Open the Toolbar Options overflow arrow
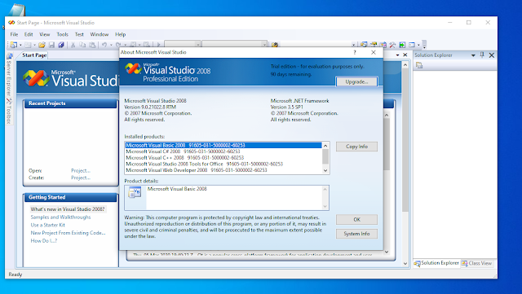Image resolution: width=522 pixels, height=294 pixels. pyautogui.click(x=424, y=45)
